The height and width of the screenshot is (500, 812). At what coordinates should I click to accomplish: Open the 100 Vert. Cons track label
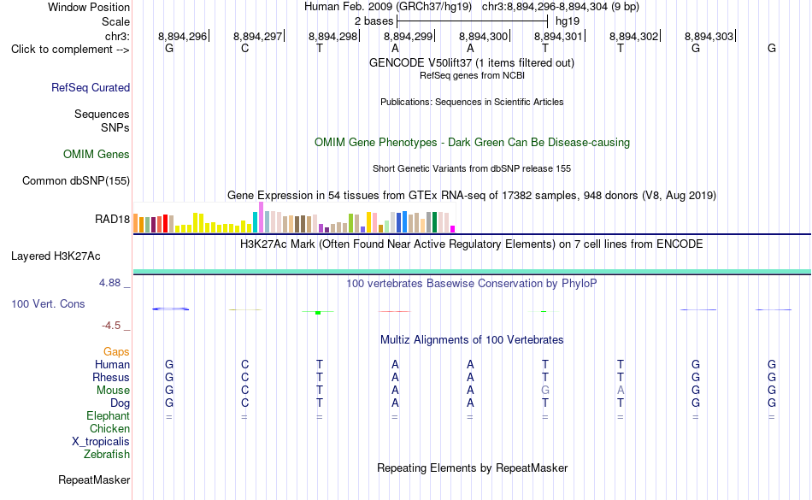(48, 303)
